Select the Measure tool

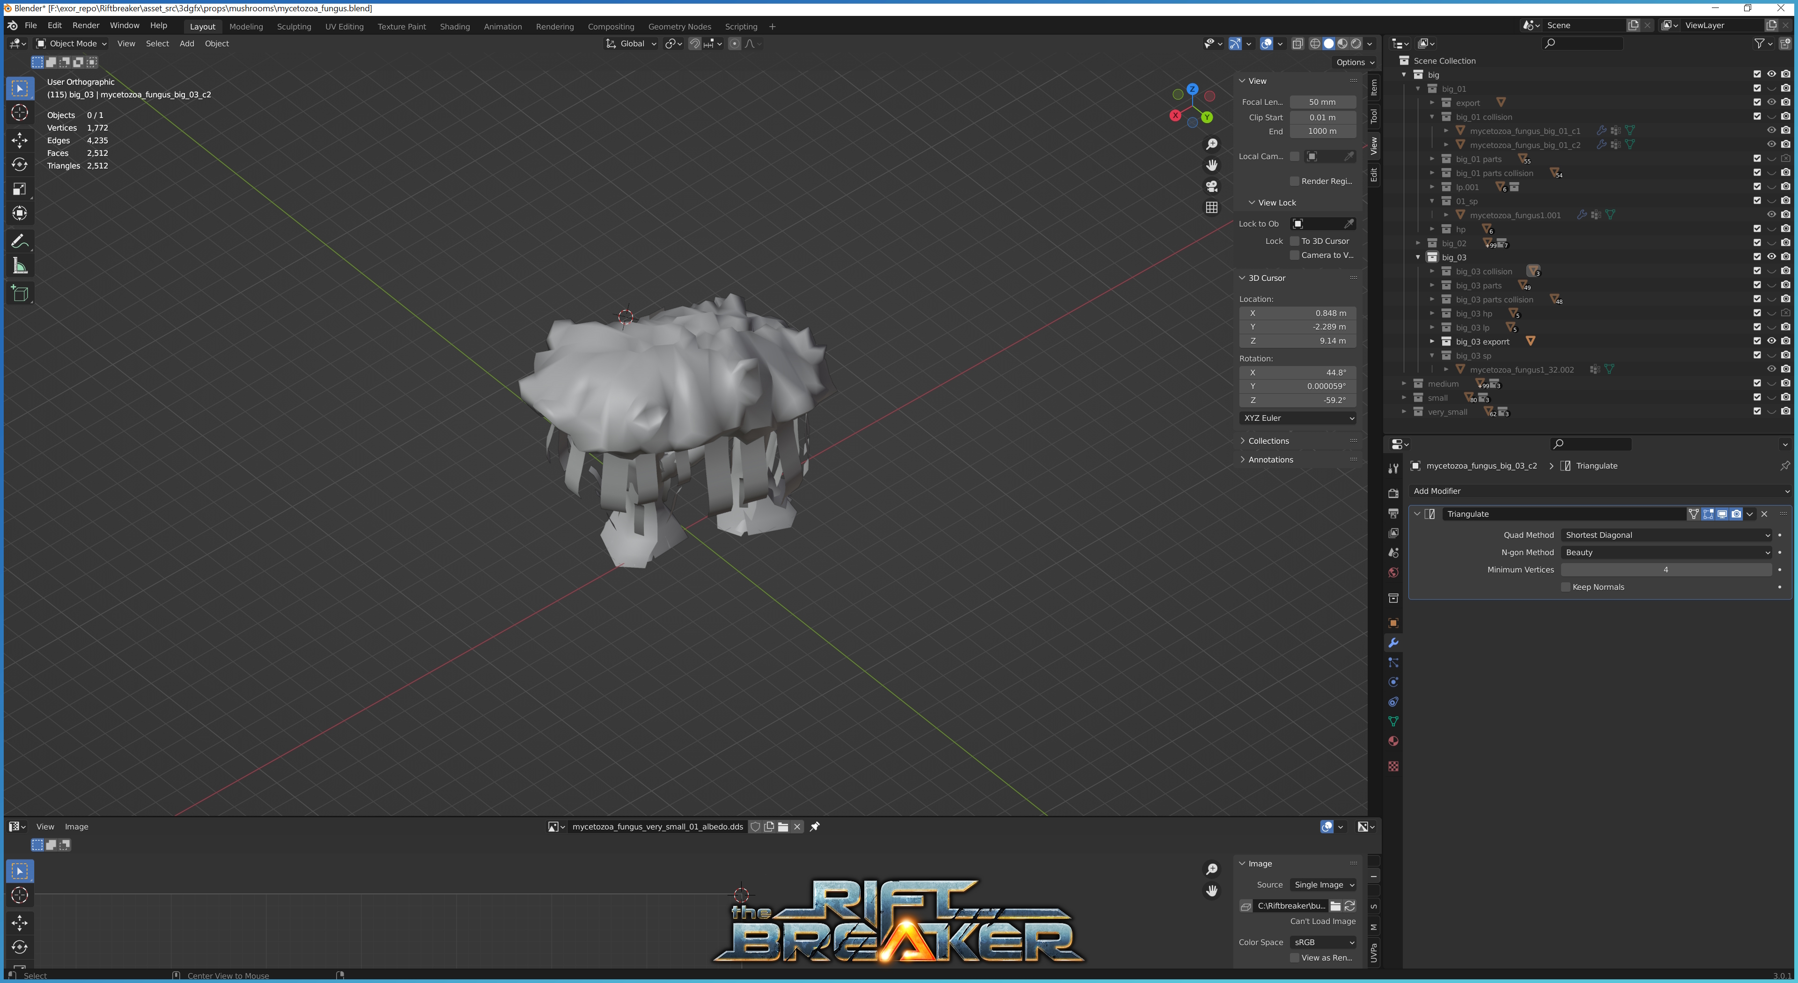coord(20,266)
